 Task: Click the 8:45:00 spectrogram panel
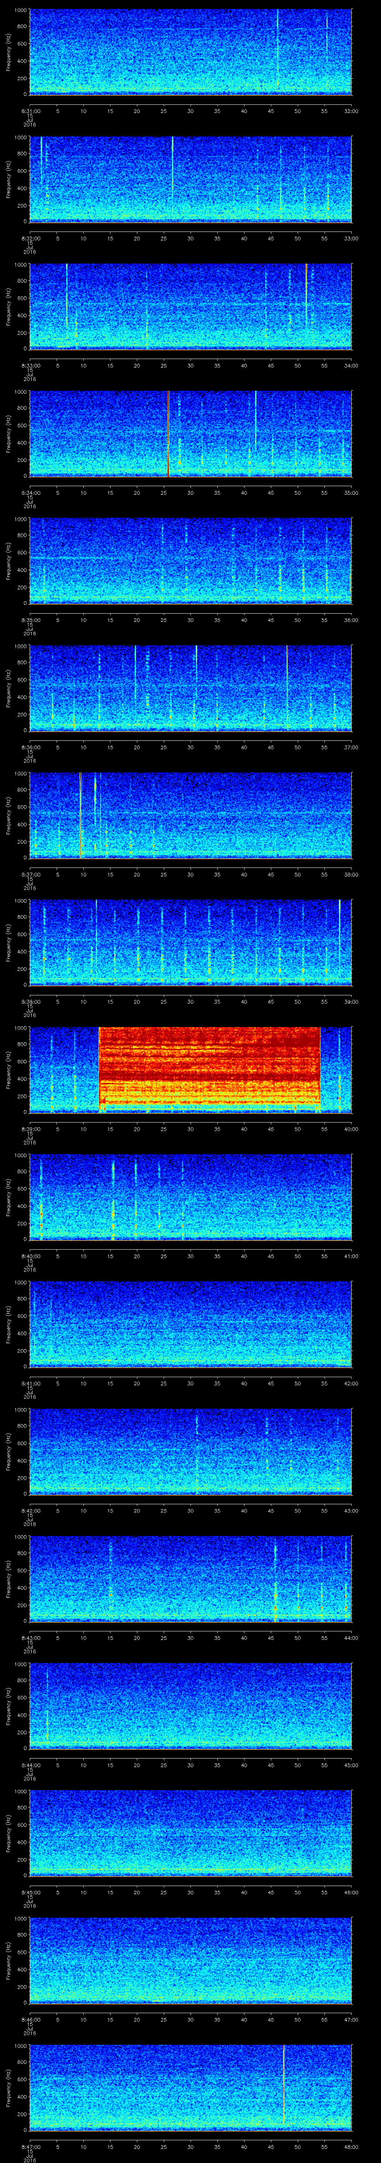coord(190,1832)
